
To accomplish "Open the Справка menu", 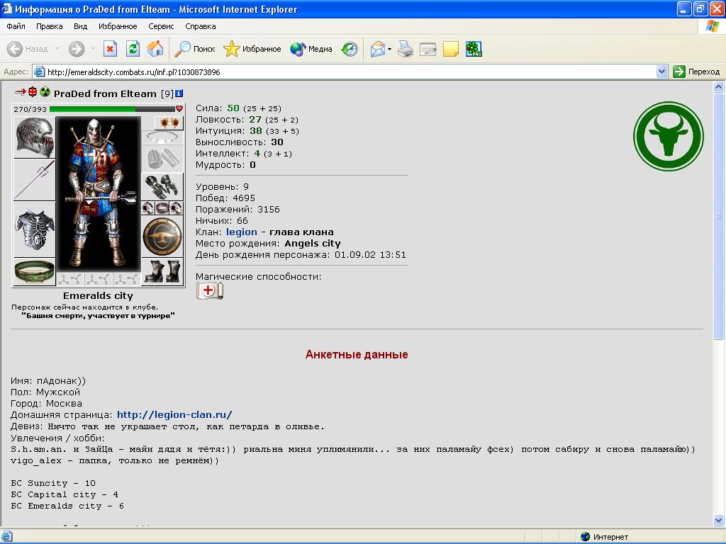I will click(201, 26).
